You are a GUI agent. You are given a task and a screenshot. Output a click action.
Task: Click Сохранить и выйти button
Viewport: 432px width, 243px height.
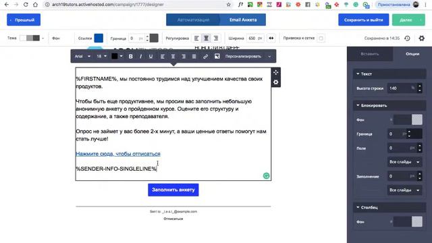[363, 20]
